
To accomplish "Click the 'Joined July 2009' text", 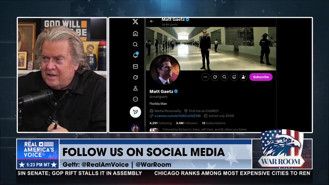I will 221,116.
